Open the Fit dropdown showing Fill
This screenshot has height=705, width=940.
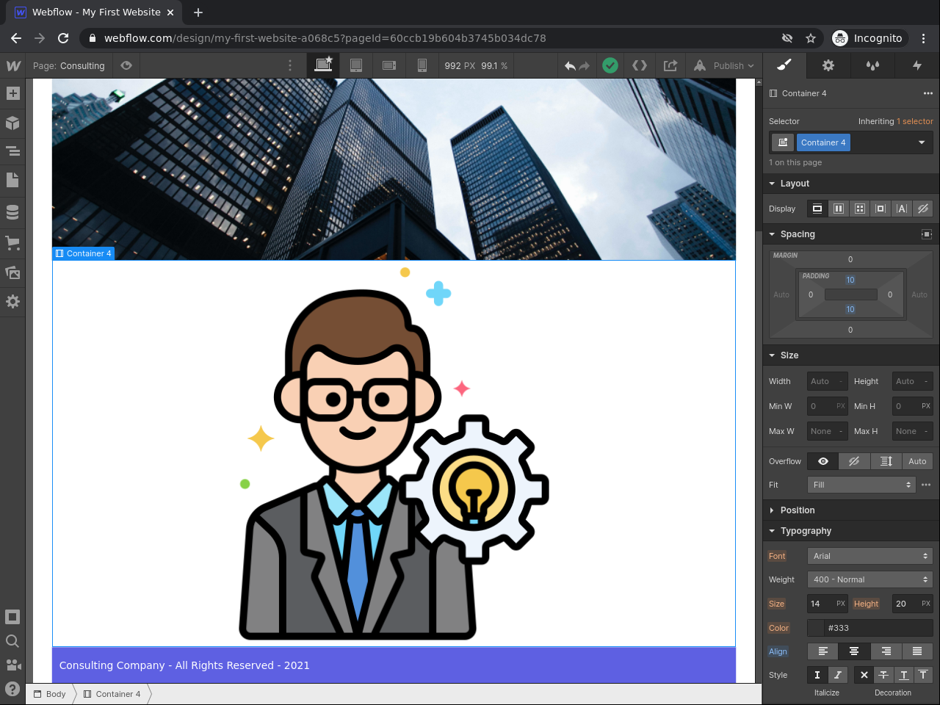pyautogui.click(x=862, y=485)
